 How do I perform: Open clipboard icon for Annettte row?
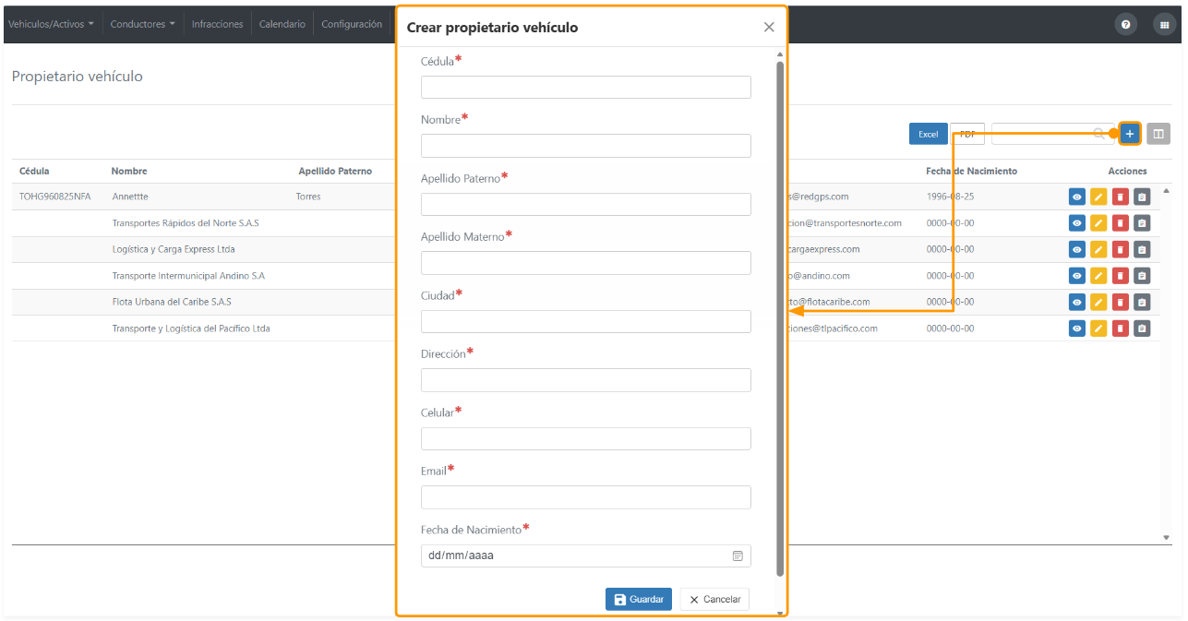[1142, 197]
